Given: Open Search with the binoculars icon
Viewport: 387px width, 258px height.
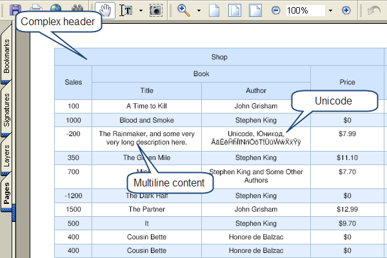Looking at the screenshot, I should [x=77, y=8].
